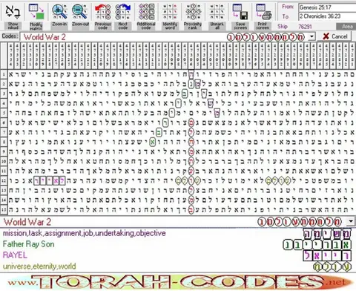356x291 pixels.
Task: Click the Skip label
Action: pos(283,26)
